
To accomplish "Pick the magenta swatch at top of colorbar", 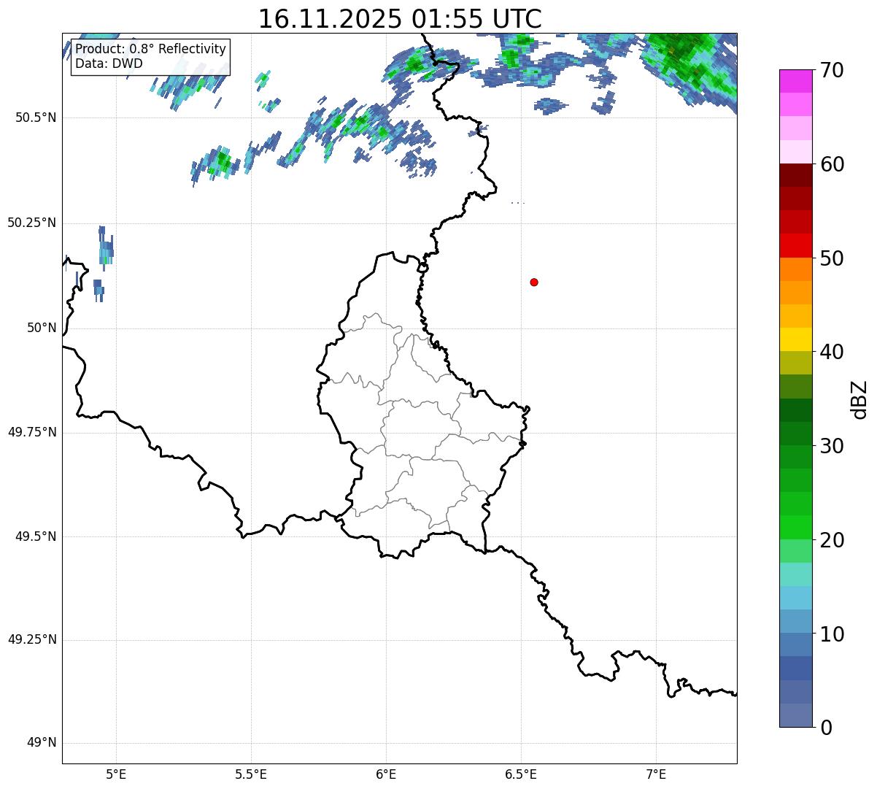I will (x=795, y=81).
